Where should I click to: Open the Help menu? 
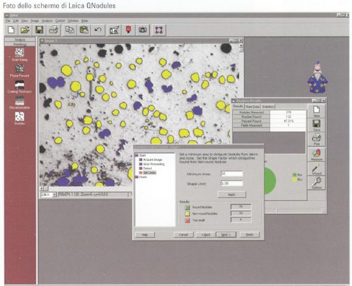(x=85, y=21)
